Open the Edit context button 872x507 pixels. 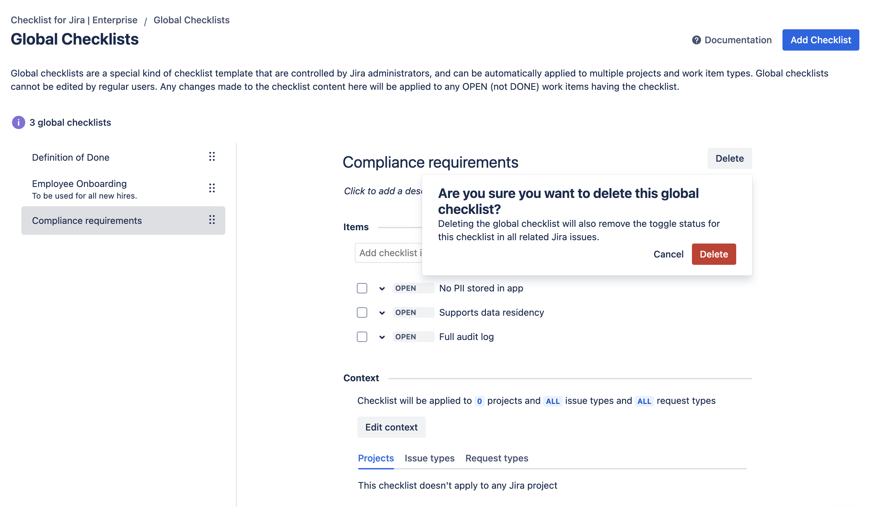391,427
